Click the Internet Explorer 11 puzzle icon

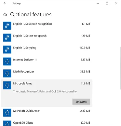click(7, 62)
